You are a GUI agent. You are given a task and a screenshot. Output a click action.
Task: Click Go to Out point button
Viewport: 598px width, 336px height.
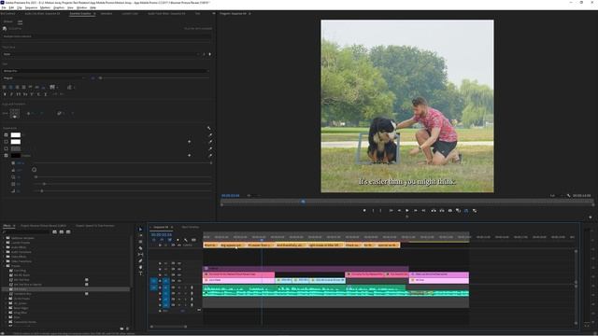[x=423, y=210]
